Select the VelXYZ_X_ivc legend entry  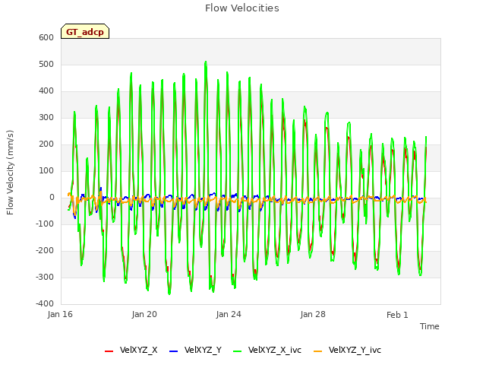(267, 350)
